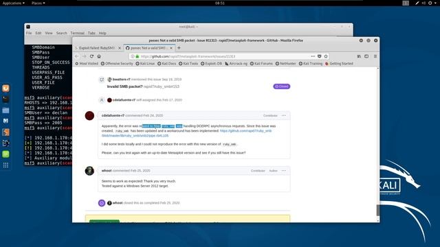Open 'Offensive Security' bookmark
Screen dimensions: 440x247
pos(117,64)
